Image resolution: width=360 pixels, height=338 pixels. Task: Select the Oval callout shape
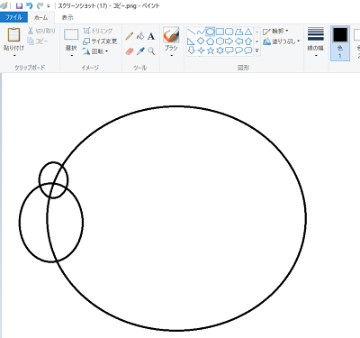point(238,50)
